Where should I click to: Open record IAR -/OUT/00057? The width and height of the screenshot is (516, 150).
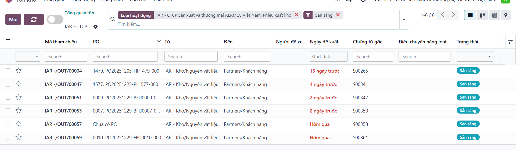pyautogui.click(x=63, y=124)
